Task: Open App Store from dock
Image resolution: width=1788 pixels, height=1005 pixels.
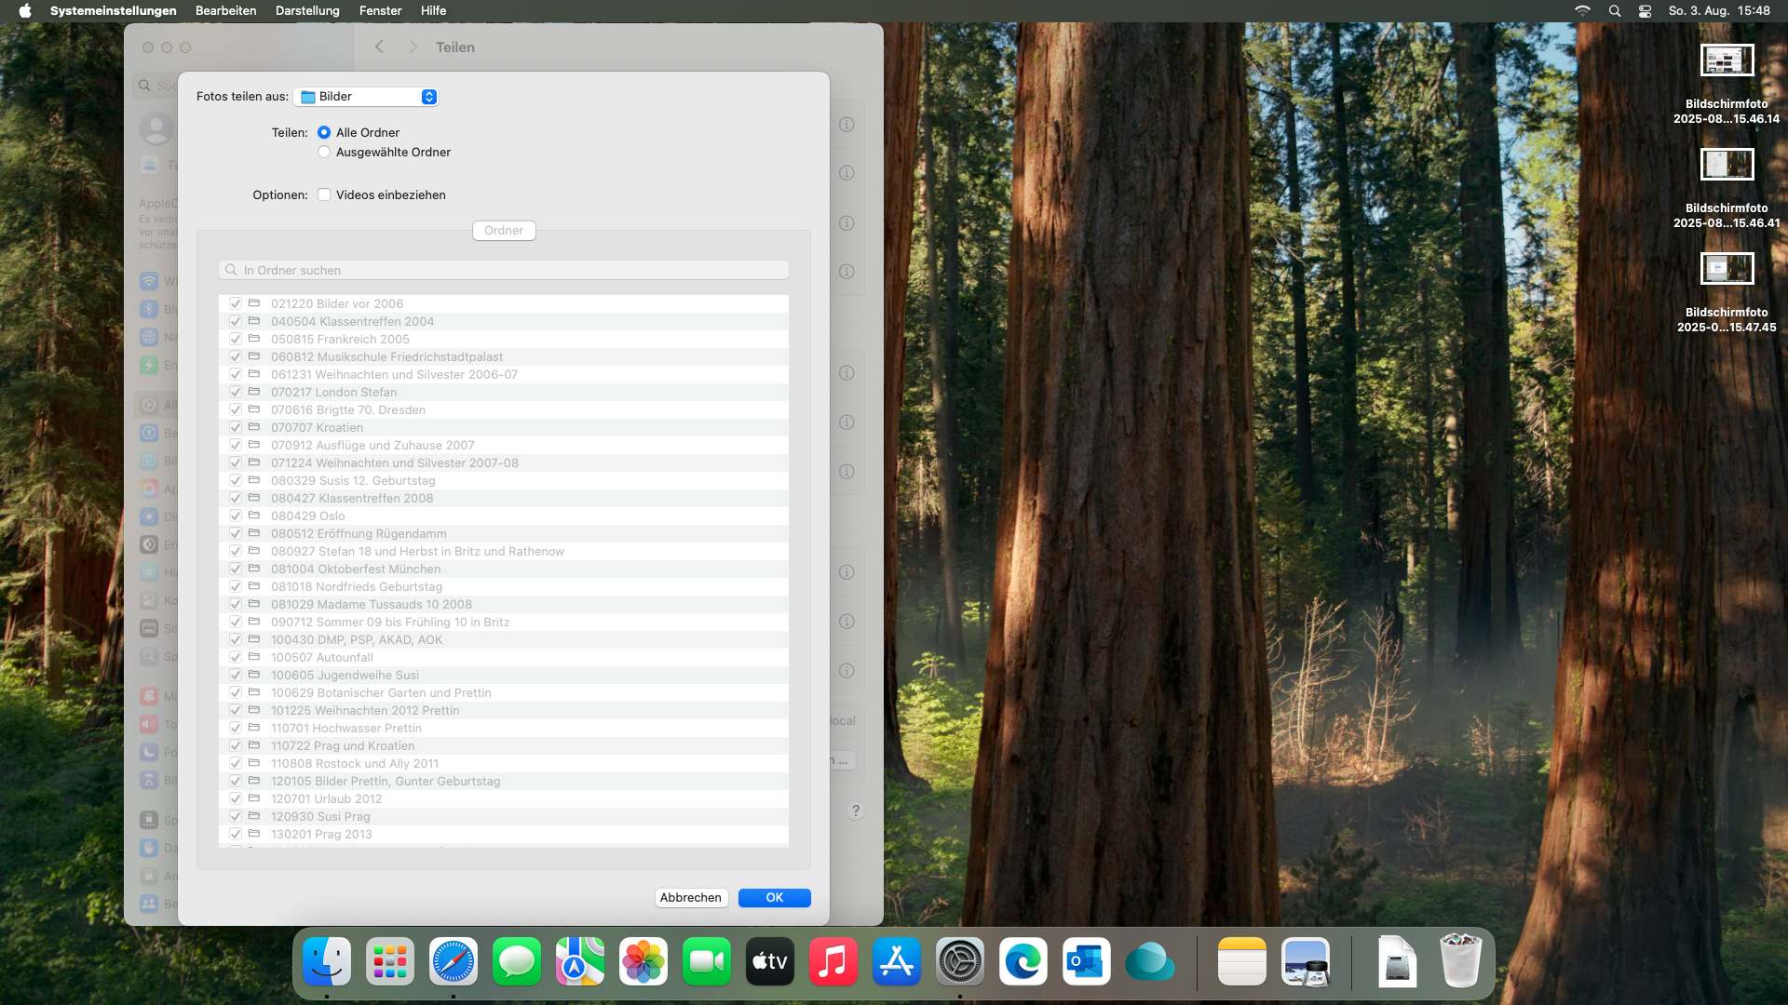Action: 897,962
